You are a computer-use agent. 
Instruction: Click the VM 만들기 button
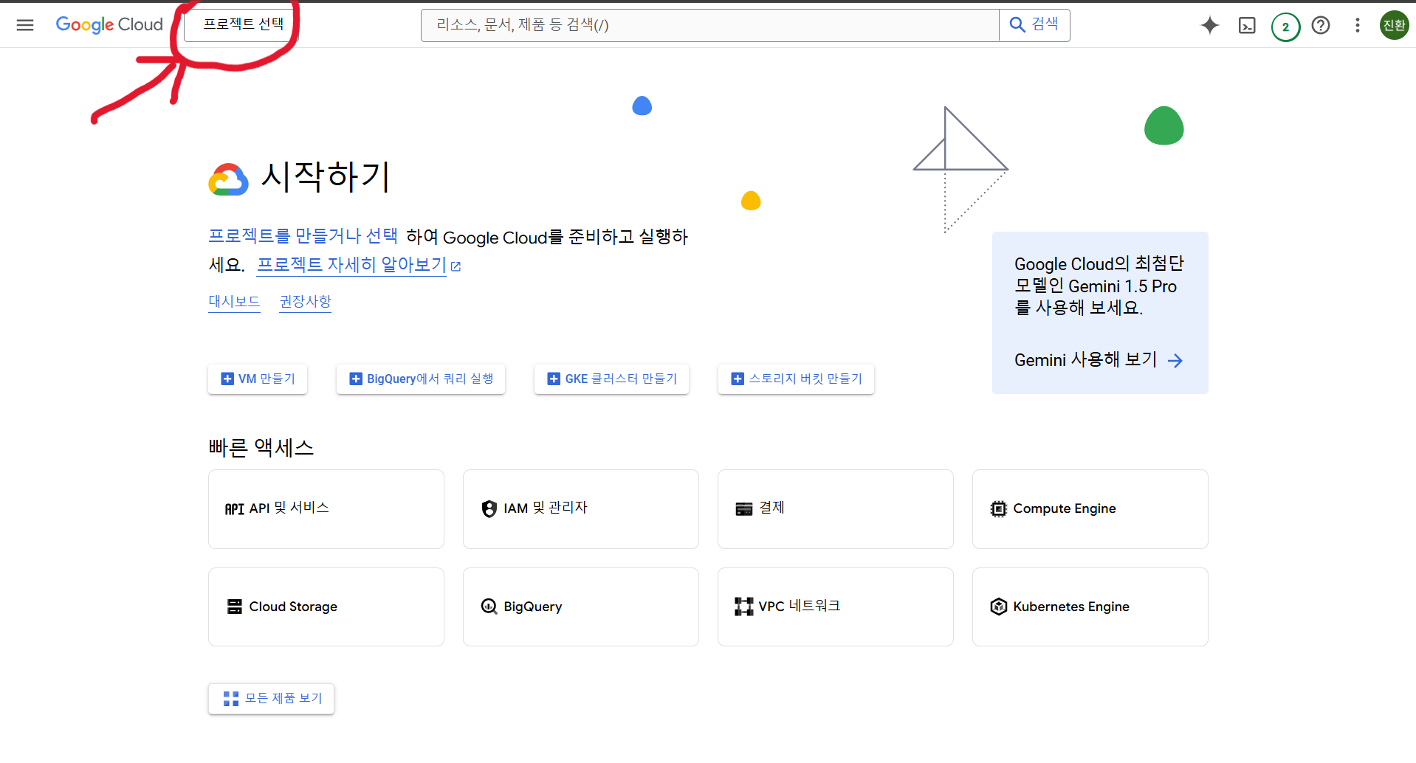[x=258, y=379]
